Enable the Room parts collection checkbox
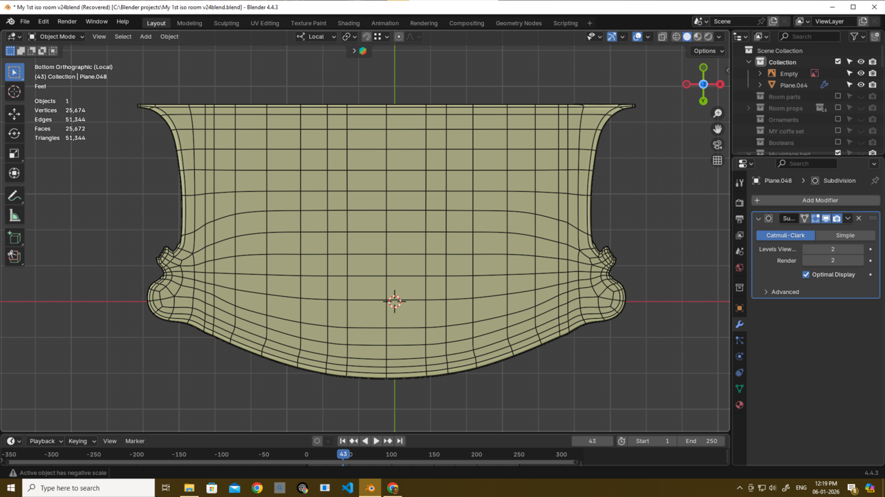885x497 pixels. click(838, 97)
